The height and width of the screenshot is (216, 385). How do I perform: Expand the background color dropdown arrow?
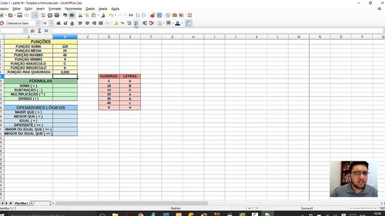pos(173,23)
